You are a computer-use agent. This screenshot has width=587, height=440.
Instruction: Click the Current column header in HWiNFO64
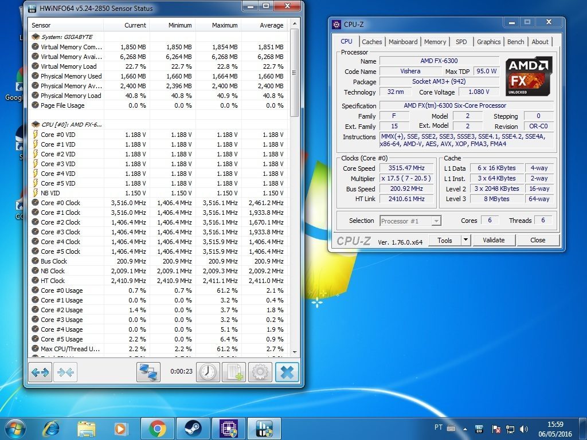127,25
